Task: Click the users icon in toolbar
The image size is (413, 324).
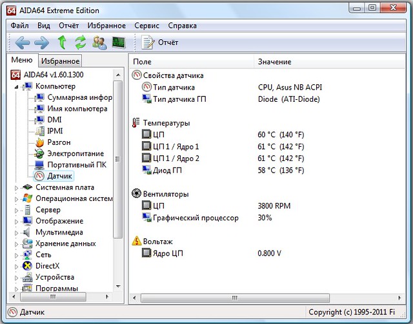Action: (x=99, y=43)
